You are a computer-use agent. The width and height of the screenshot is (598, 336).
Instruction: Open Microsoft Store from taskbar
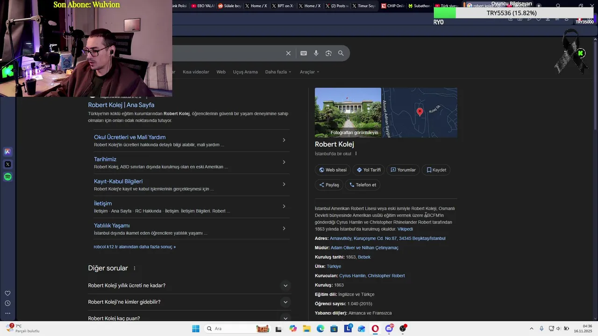pos(334,329)
